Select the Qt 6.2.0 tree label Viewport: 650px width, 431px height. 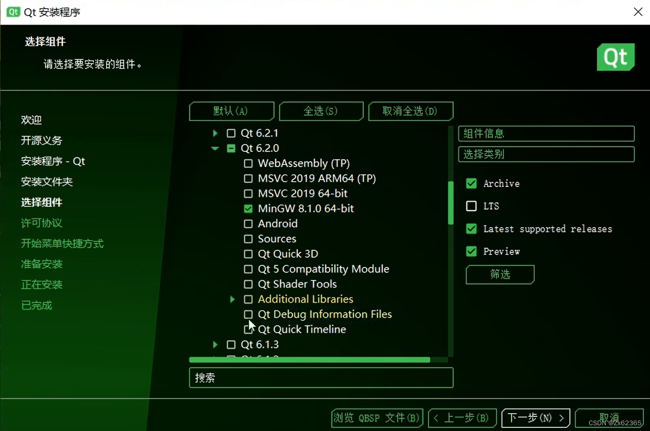click(x=260, y=148)
